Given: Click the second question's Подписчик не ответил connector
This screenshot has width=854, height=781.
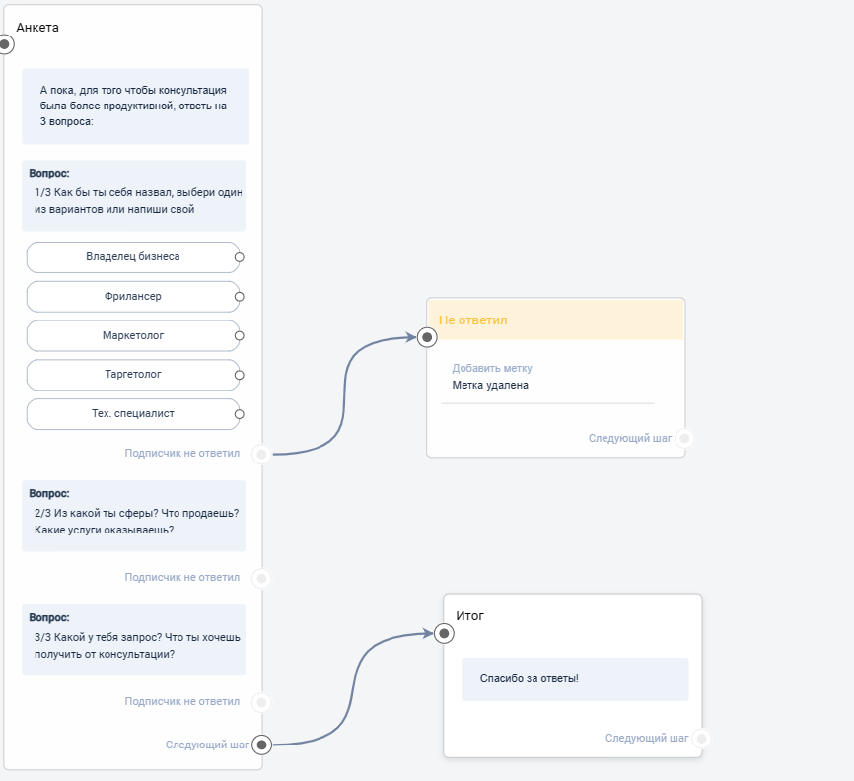Looking at the screenshot, I should click(x=261, y=577).
